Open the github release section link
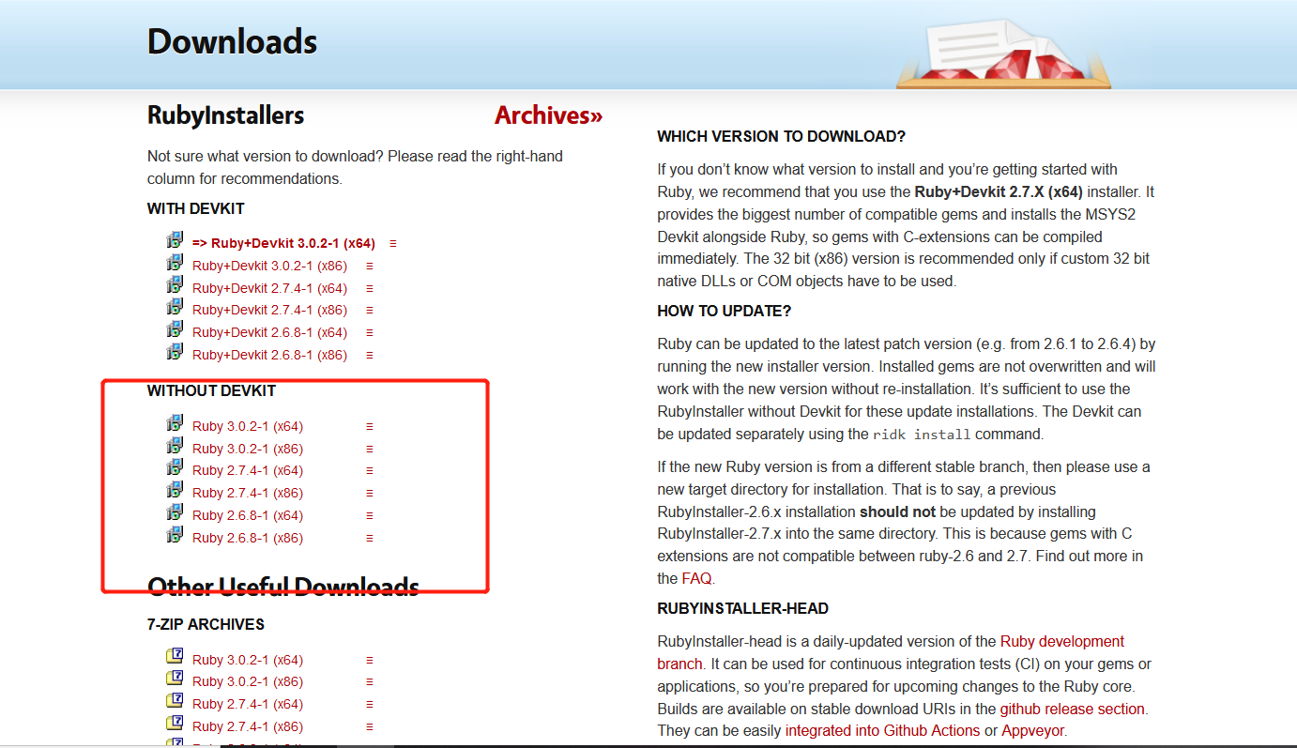Screen dimensions: 1297x748 (x=1073, y=709)
